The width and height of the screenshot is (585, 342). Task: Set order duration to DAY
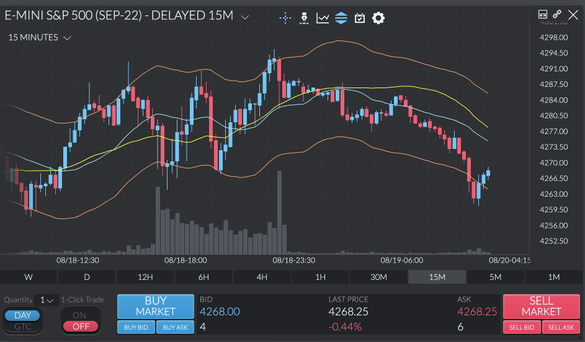pyautogui.click(x=22, y=315)
